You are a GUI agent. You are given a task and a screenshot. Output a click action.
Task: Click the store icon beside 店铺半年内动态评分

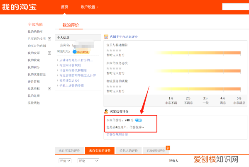click(x=106, y=37)
